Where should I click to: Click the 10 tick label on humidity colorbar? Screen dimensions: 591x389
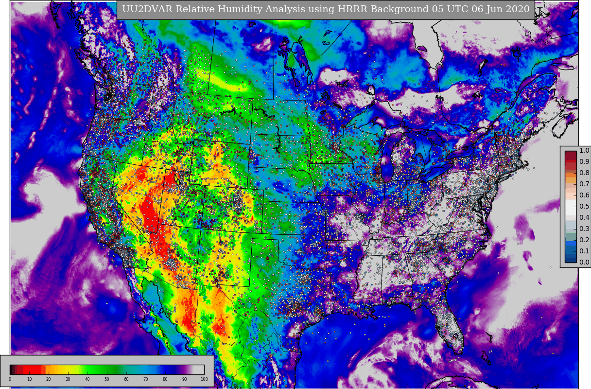point(29,379)
